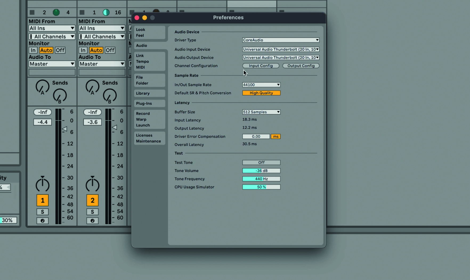
Task: Click the CPU Usage Simulator 50 % slider
Action: pos(261,187)
